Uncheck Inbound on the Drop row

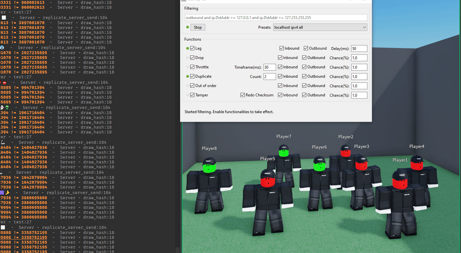[280, 58]
